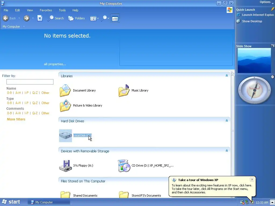Open the Help menu
This screenshot has width=275, height=206.
[x=75, y=10]
